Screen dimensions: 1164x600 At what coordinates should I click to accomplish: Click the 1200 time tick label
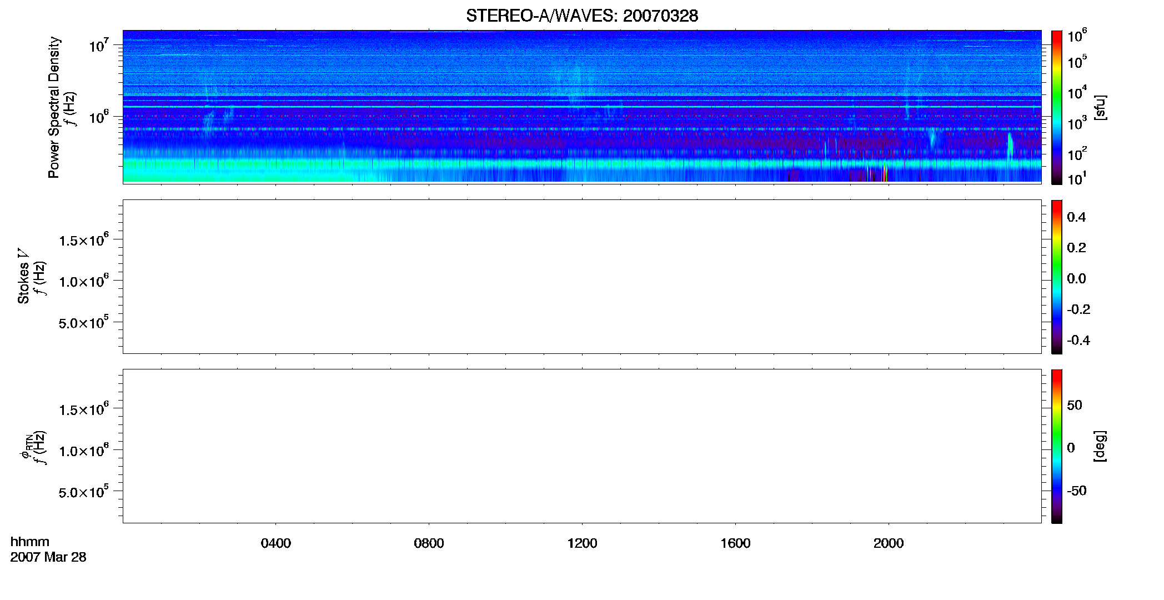[582, 543]
